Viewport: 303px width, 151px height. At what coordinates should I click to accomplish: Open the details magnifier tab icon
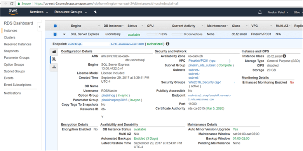[54, 59]
